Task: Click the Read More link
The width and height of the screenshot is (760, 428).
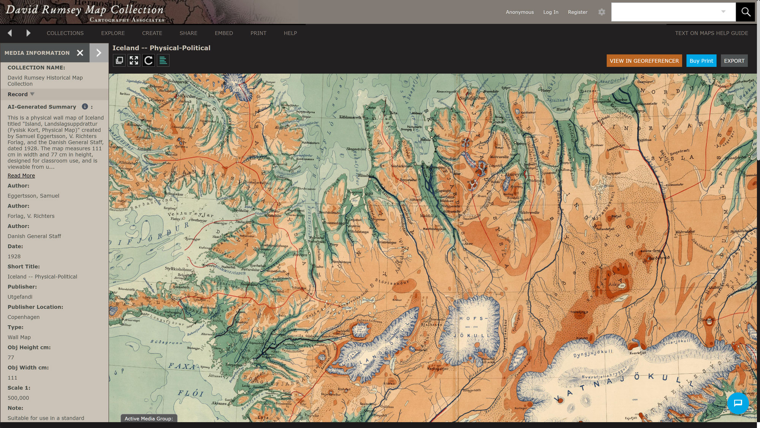Action: (21, 175)
